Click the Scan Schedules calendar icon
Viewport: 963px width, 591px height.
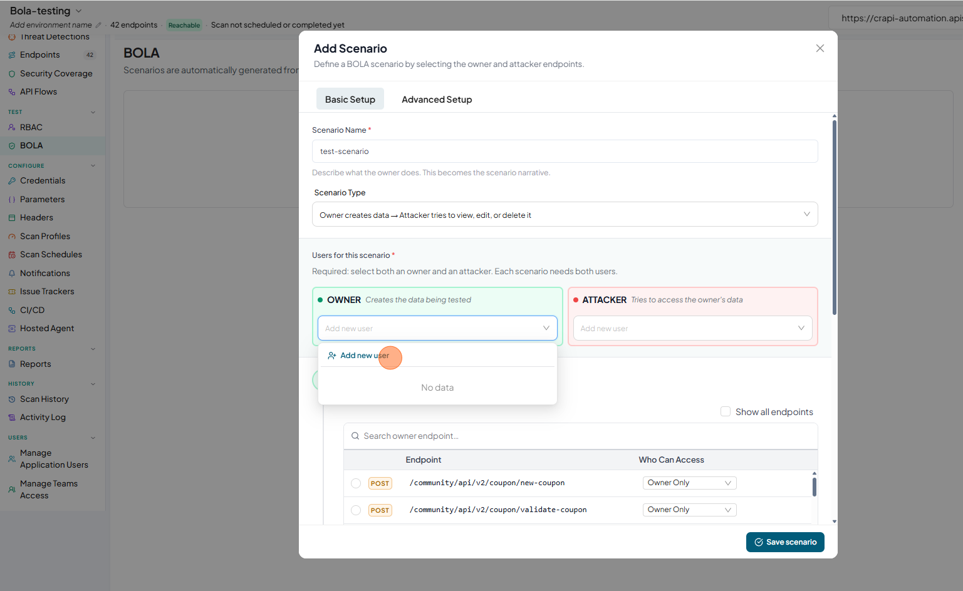(12, 255)
